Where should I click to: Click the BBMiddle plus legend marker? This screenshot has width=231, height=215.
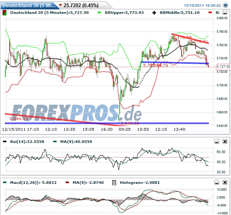[x=154, y=13]
